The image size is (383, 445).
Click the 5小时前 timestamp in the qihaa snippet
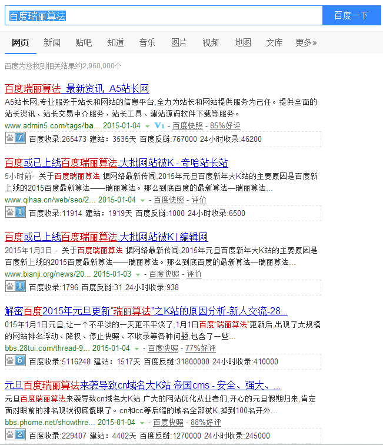click(x=18, y=176)
